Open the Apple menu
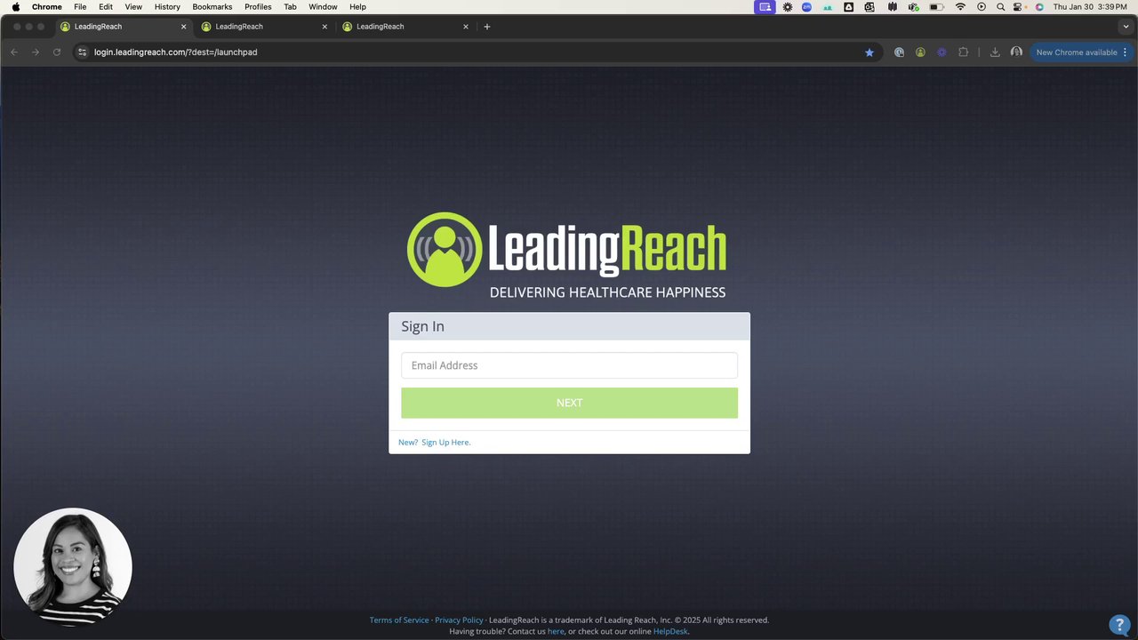Image resolution: width=1138 pixels, height=640 pixels. (15, 7)
